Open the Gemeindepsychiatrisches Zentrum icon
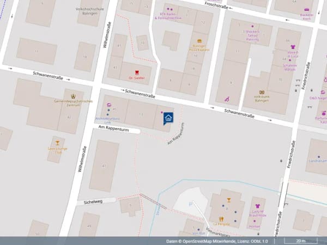The width and height of the screenshot is (327, 245). [x=73, y=96]
